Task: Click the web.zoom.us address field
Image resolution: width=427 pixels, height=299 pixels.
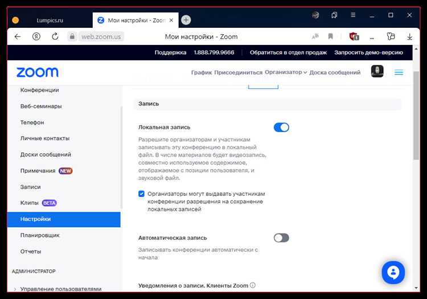Action: click(101, 36)
